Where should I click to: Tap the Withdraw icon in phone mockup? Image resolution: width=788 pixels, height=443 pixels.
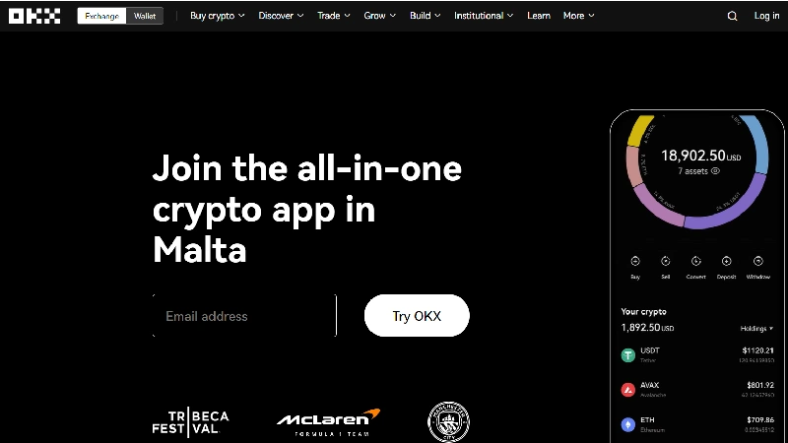758,261
